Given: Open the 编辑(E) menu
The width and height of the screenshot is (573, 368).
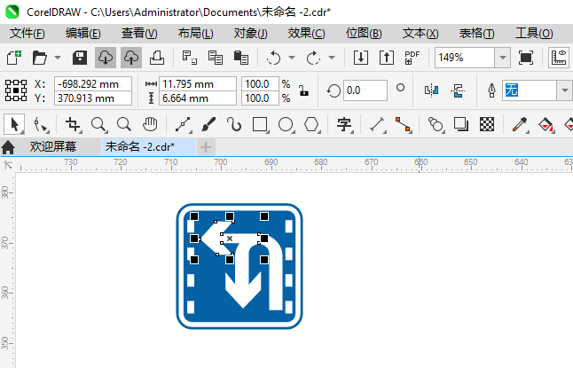Looking at the screenshot, I should click(83, 34).
